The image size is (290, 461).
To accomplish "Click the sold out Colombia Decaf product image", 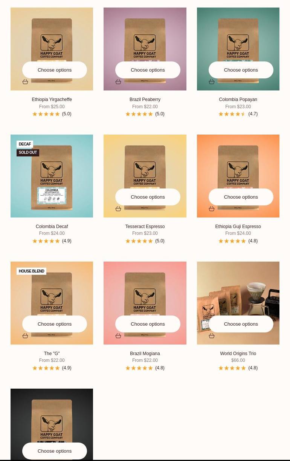I will (x=52, y=176).
